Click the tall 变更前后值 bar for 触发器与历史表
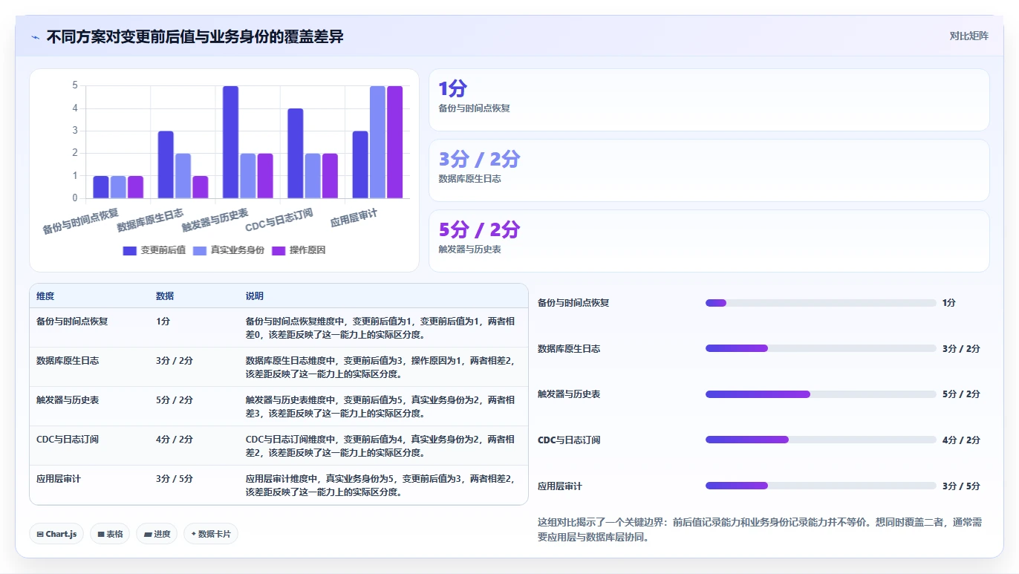1019x574 pixels. [x=230, y=143]
